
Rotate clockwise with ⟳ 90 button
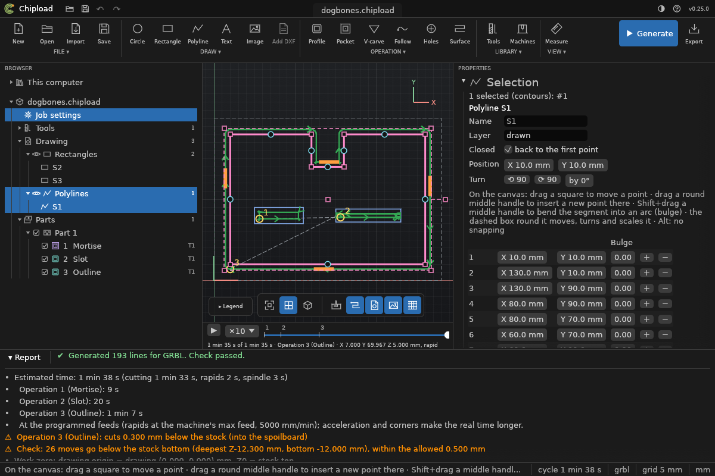[x=547, y=180]
